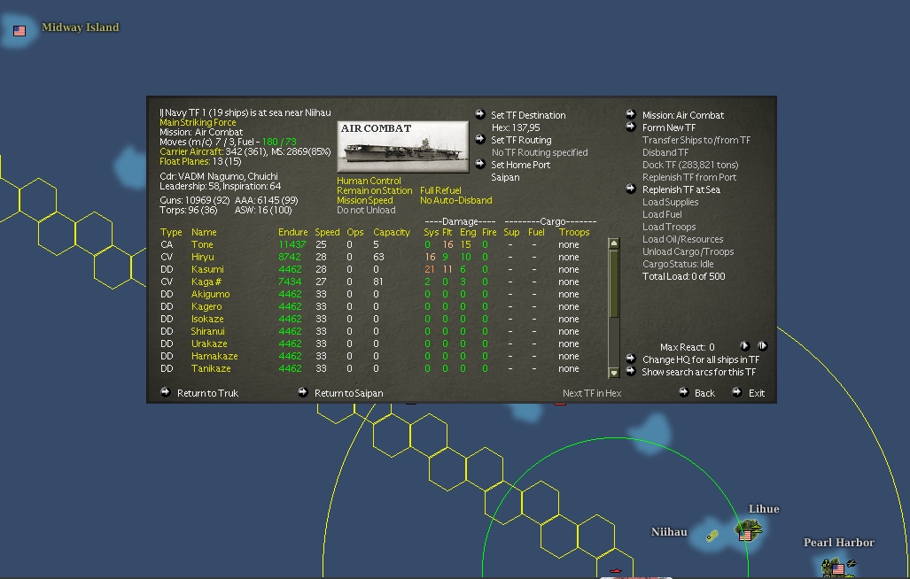This screenshot has width=910, height=579.
Task: Toggle the Human Control setting
Action: 369,181
